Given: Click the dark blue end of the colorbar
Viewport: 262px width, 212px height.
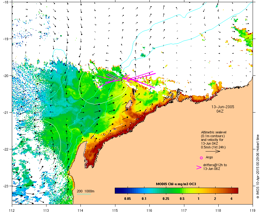Looking at the screenshot, I should point(118,190).
